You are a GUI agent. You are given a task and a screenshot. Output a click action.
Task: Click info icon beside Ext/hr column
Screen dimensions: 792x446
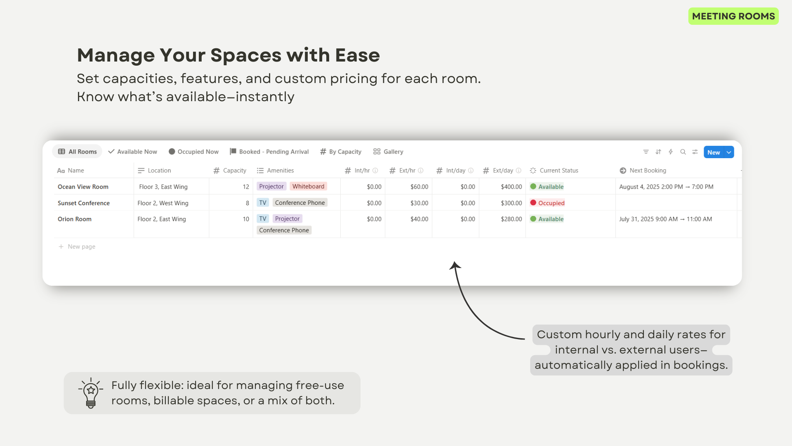tap(421, 171)
